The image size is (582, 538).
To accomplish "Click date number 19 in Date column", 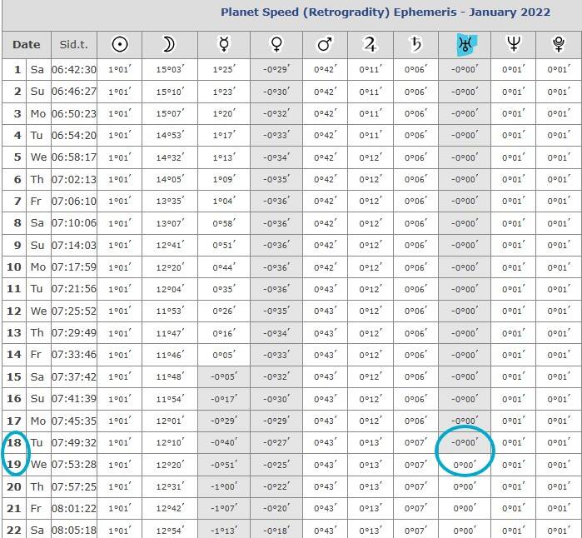I will pyautogui.click(x=14, y=465).
